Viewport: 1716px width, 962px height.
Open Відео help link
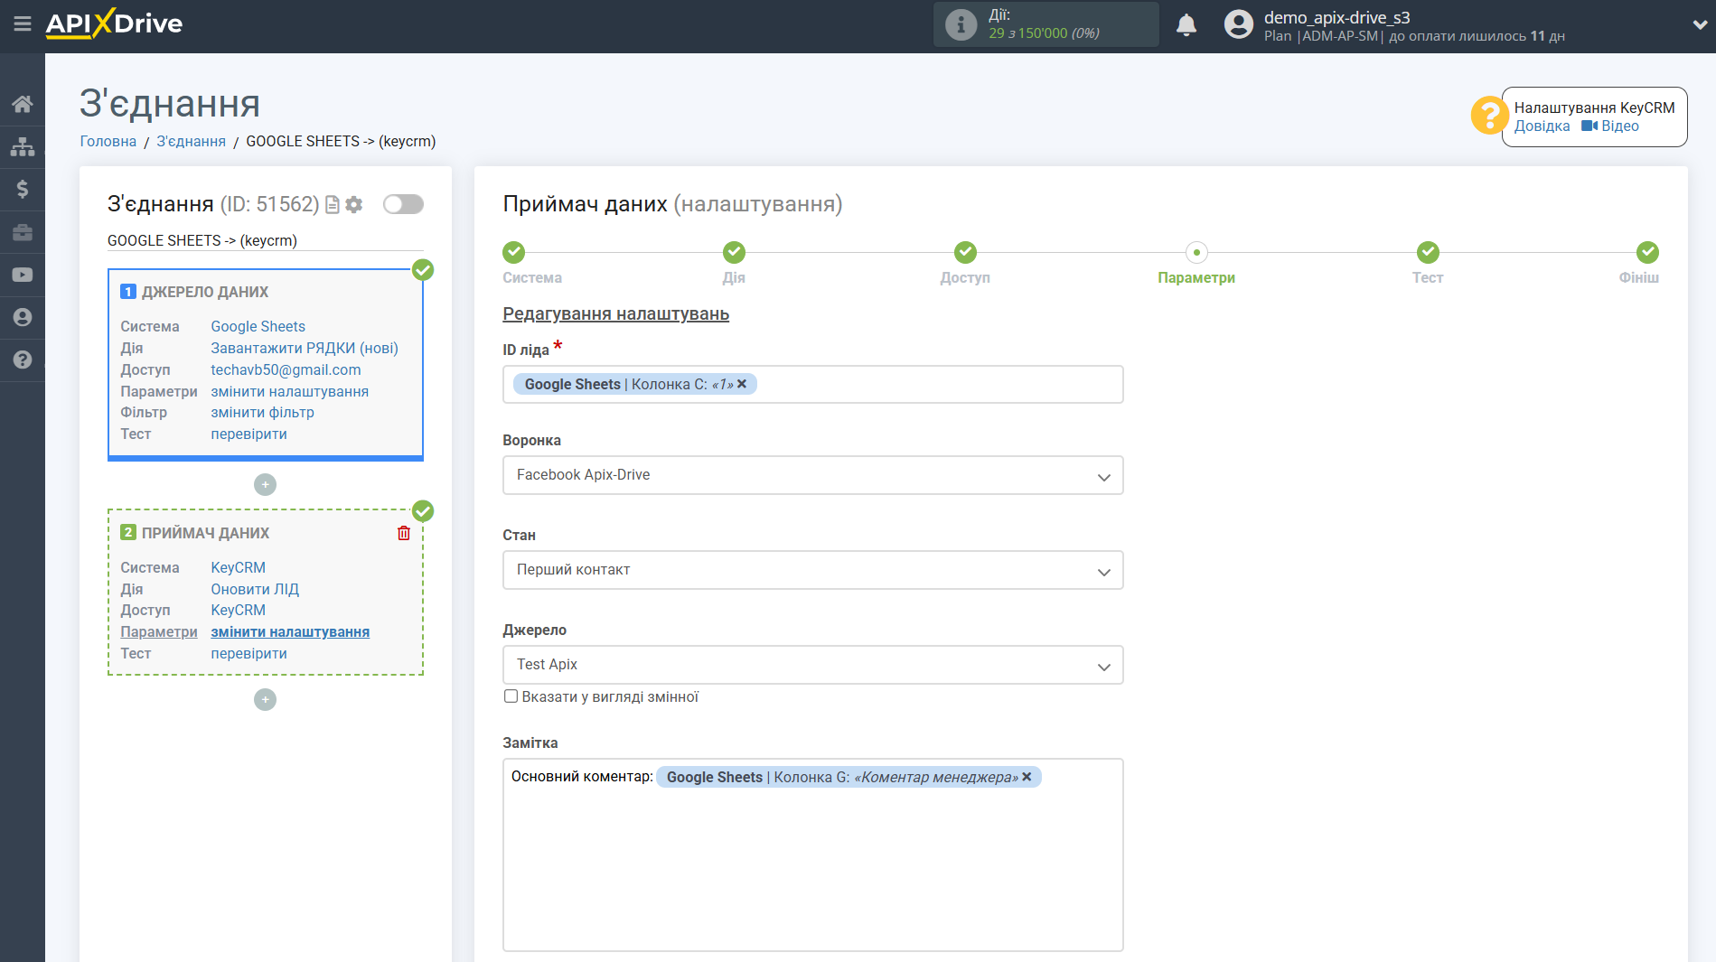(1610, 126)
